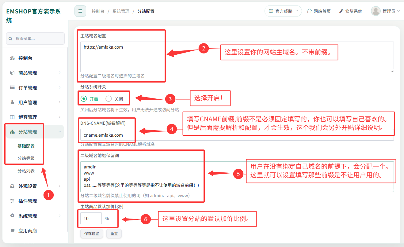Click inside the 搜索菜单 search box

tap(35, 39)
